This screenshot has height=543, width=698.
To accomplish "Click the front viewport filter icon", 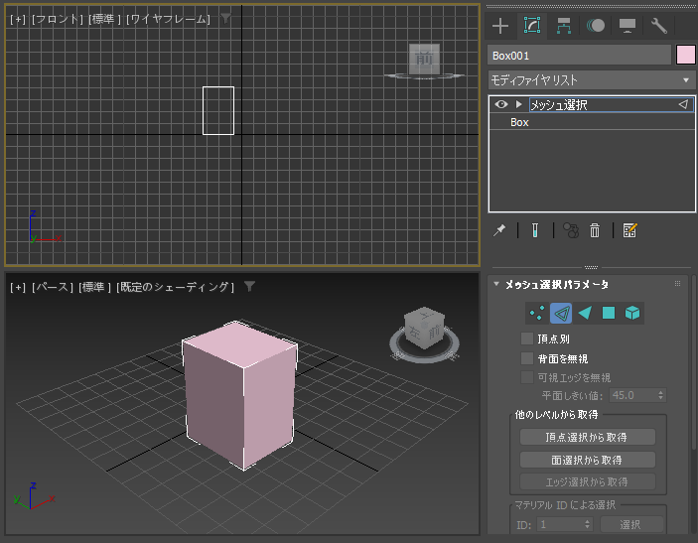I will (x=226, y=18).
